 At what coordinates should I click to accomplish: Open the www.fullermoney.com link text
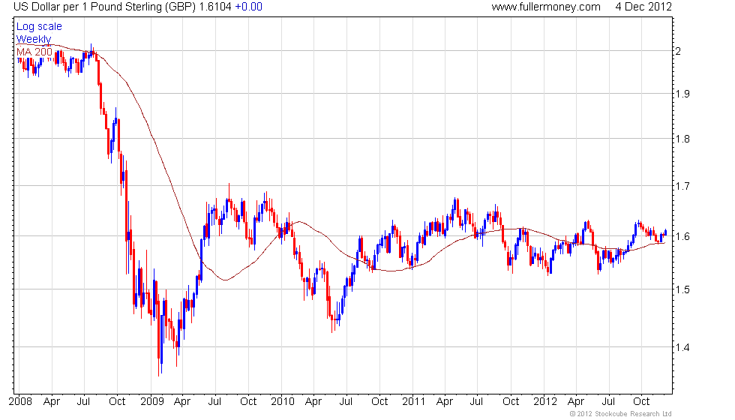pyautogui.click(x=546, y=7)
